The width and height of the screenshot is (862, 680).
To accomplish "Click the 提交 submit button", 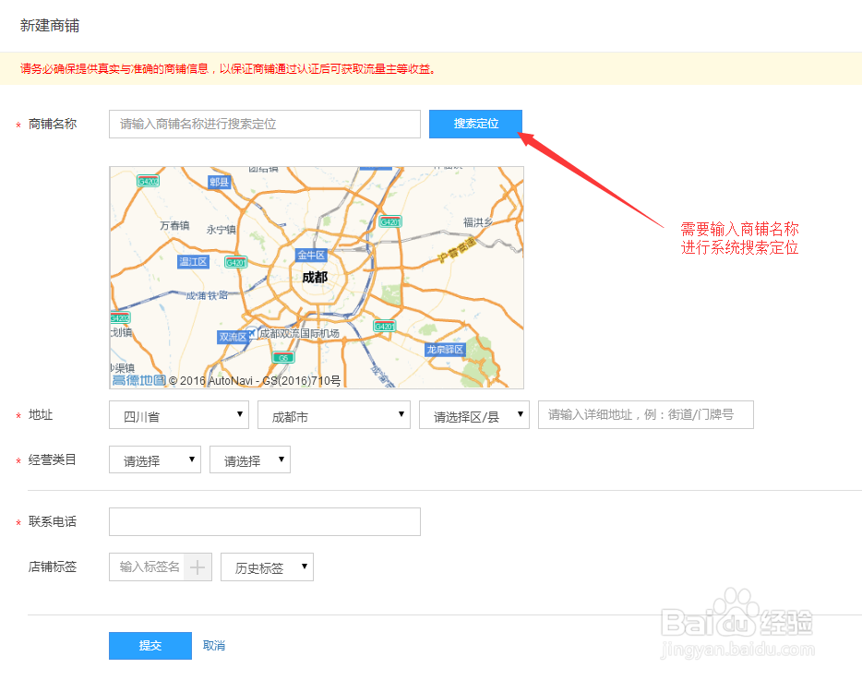I will click(x=150, y=645).
